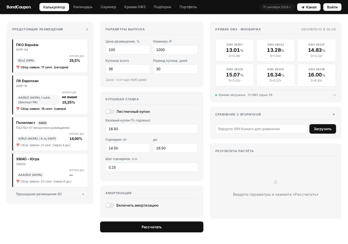
Task: Click the Загрузить button
Action: coord(322,129)
